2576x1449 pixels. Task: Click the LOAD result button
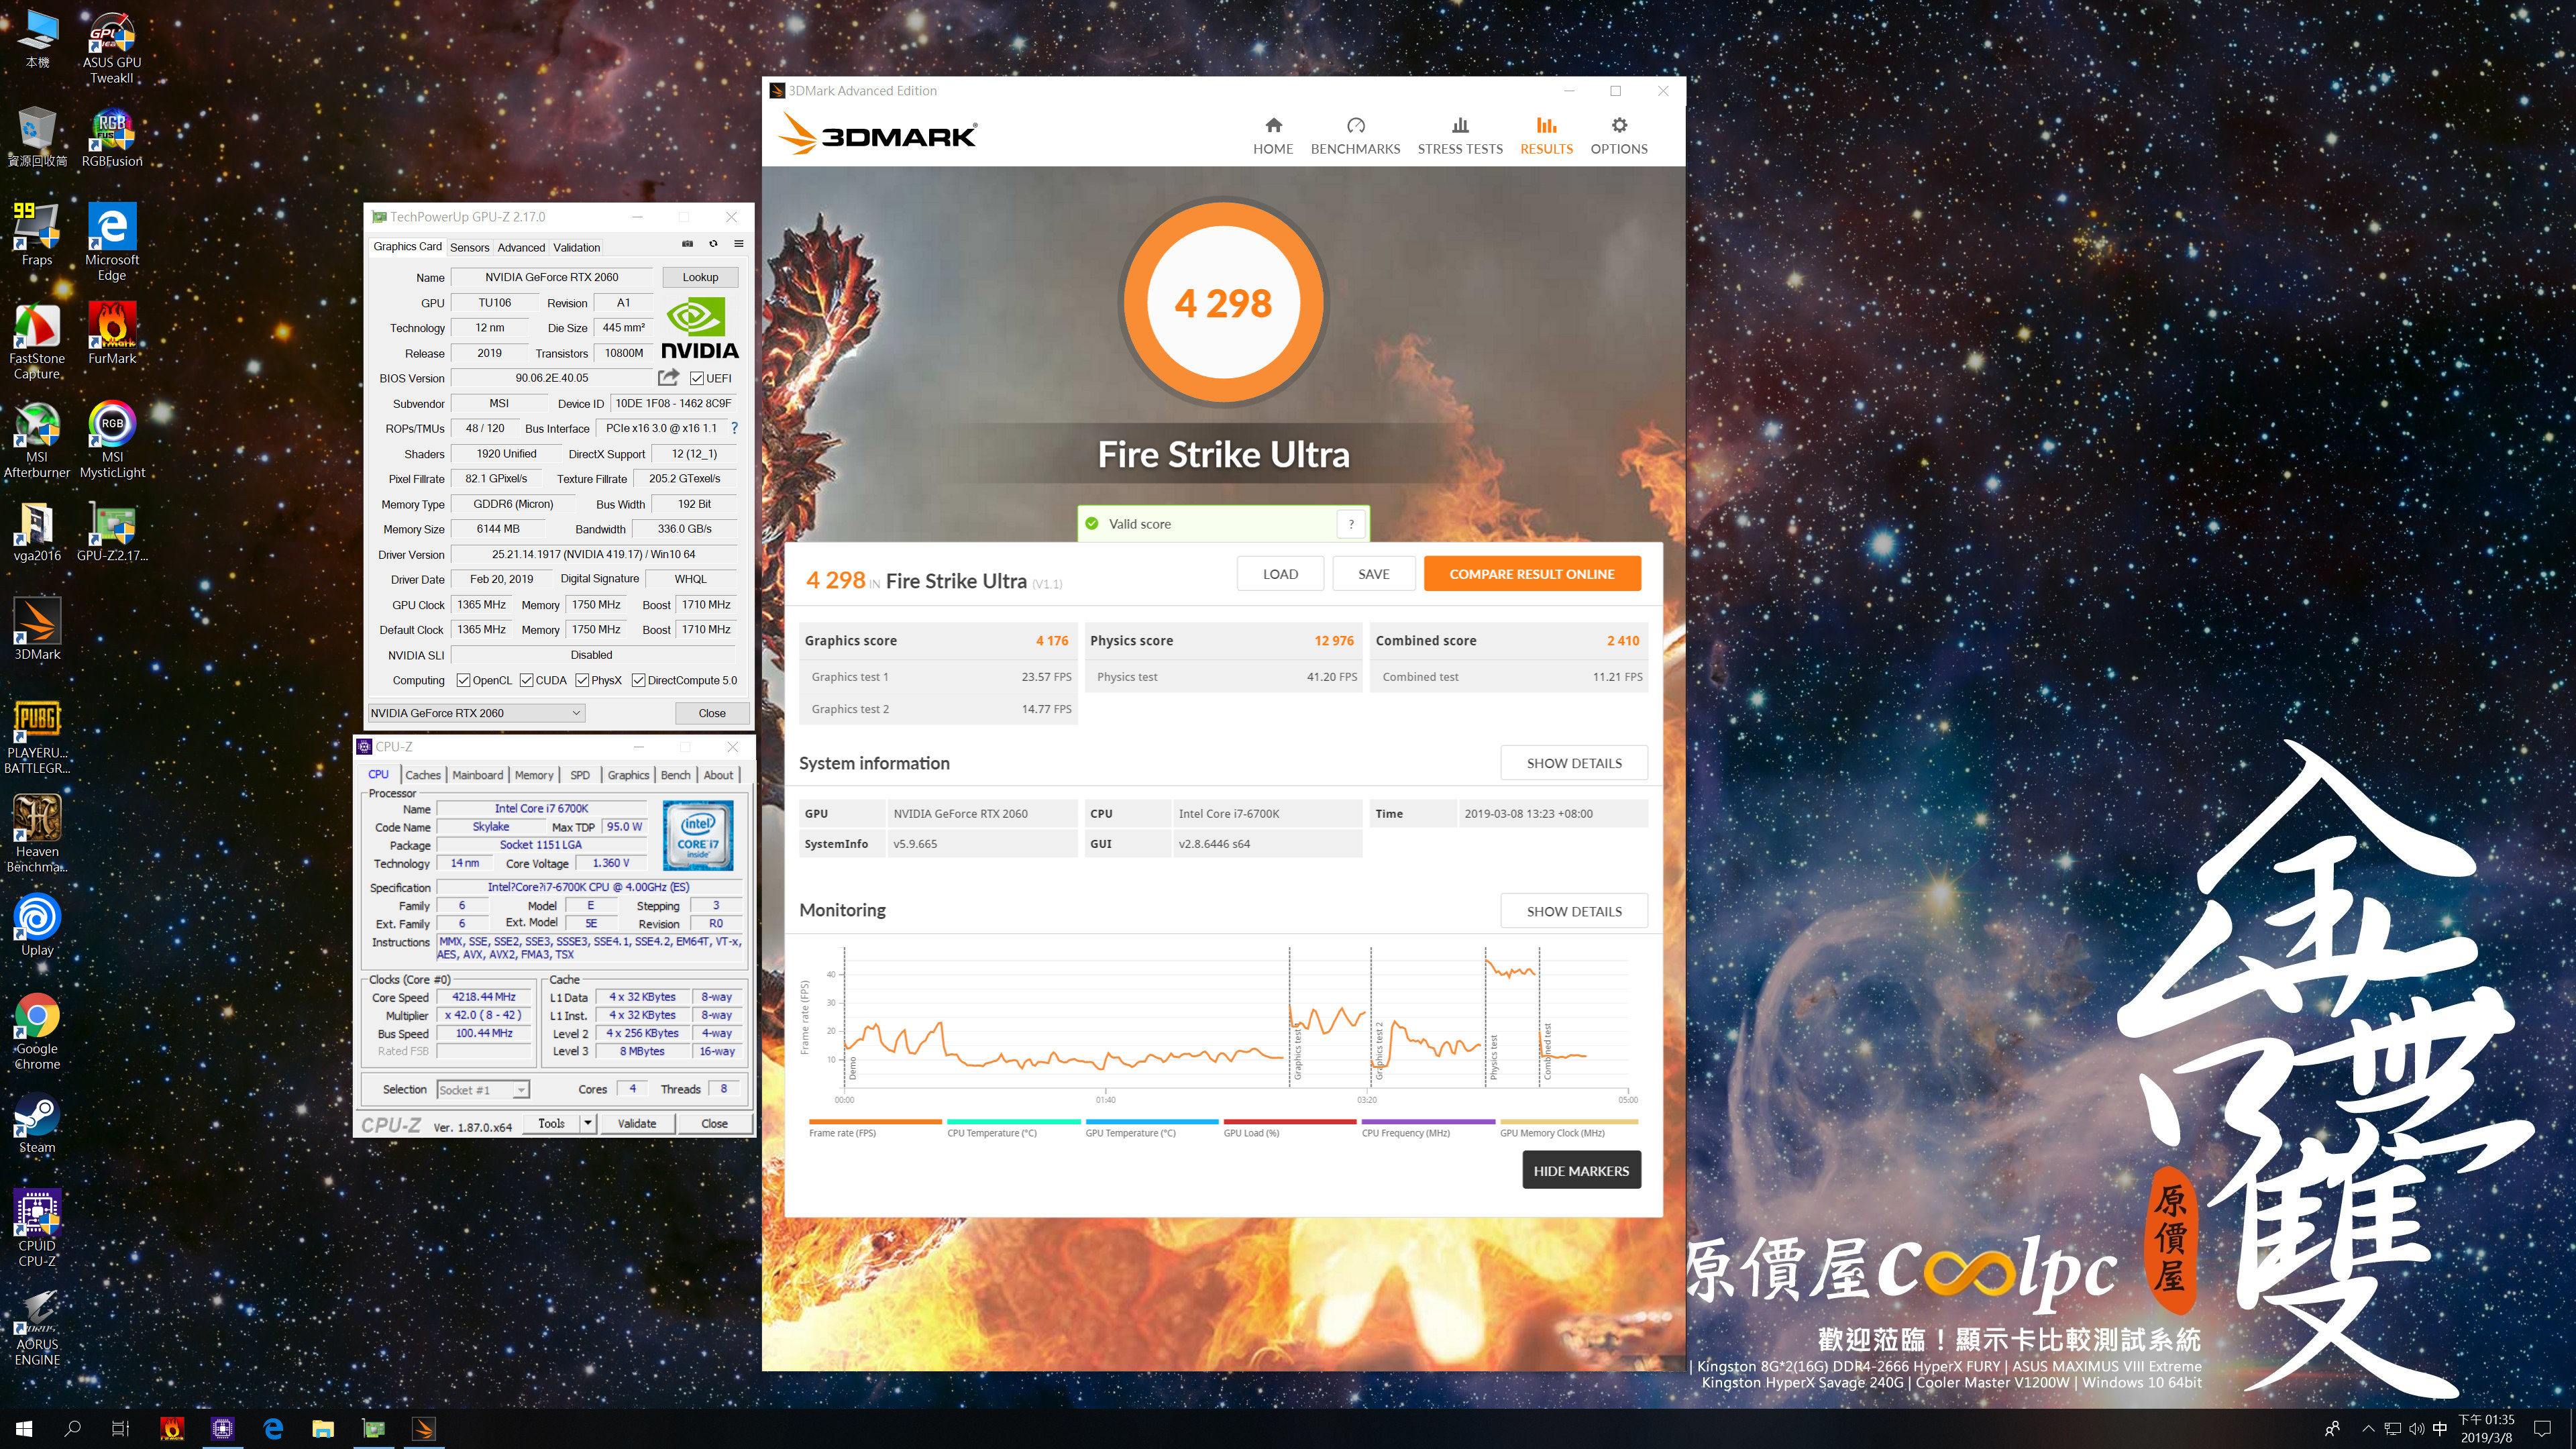tap(1280, 574)
